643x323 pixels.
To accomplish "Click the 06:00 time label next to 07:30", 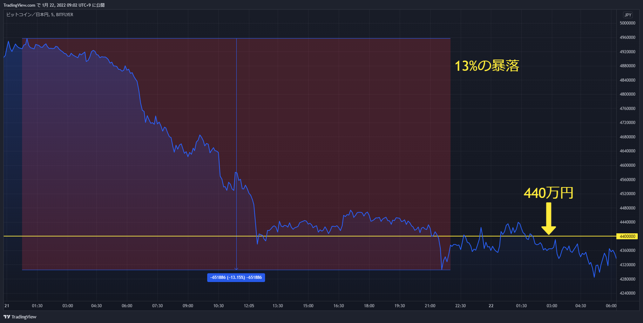I will pyautogui.click(x=127, y=306).
